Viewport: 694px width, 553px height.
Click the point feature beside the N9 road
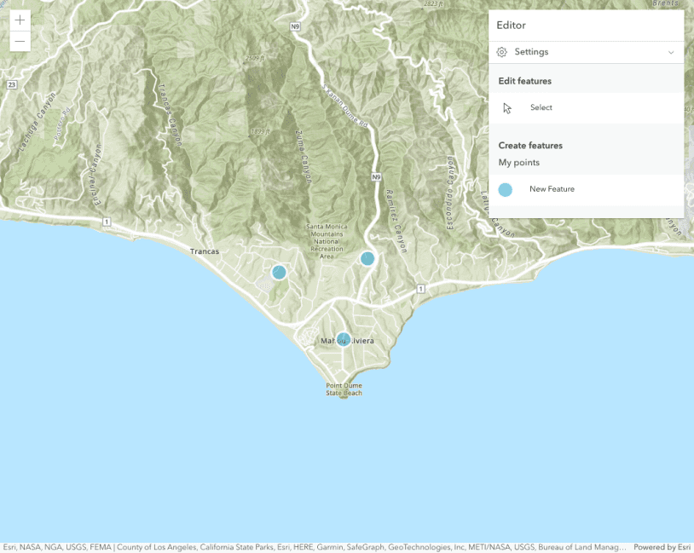point(367,258)
